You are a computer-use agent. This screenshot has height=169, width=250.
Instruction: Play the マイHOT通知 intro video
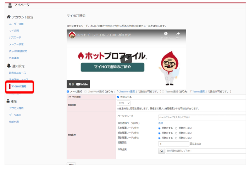126,60
